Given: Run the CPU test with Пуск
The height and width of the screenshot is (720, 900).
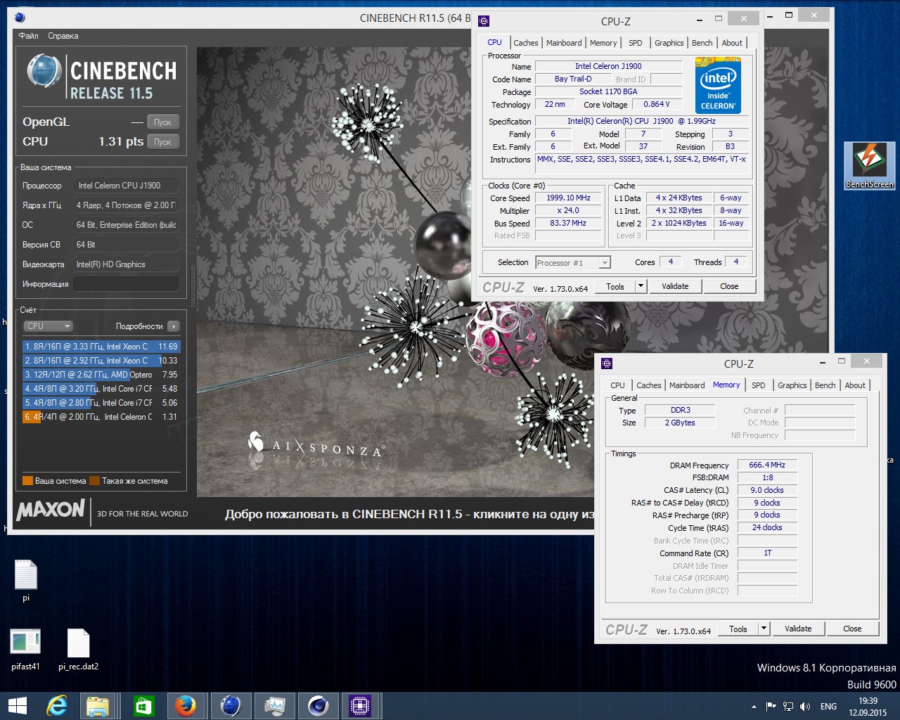Looking at the screenshot, I should tap(163, 141).
